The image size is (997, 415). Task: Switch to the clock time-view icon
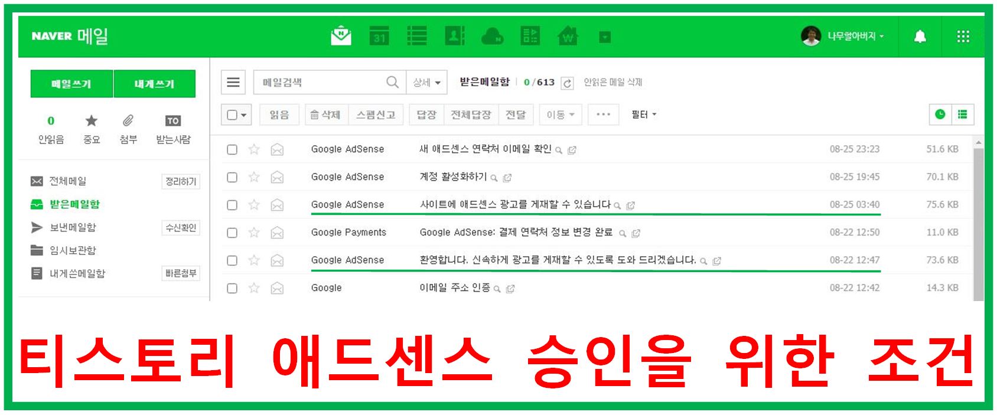click(x=940, y=115)
